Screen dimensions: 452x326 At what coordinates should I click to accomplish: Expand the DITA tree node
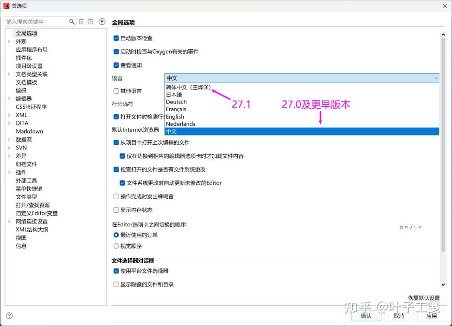(x=9, y=123)
